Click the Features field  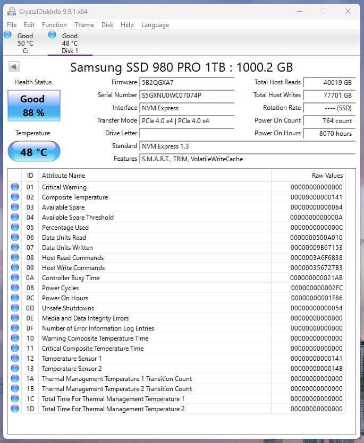pyautogui.click(x=248, y=159)
